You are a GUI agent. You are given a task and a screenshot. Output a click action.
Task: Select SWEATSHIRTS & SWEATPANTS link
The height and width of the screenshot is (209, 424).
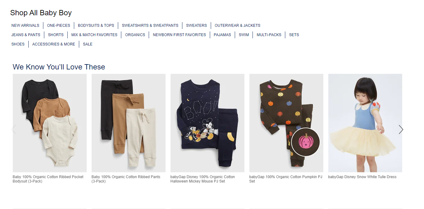pyautogui.click(x=150, y=26)
